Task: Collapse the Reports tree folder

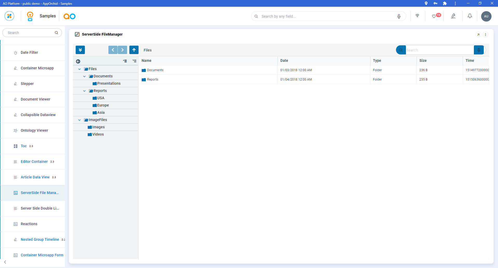Action: pos(84,91)
